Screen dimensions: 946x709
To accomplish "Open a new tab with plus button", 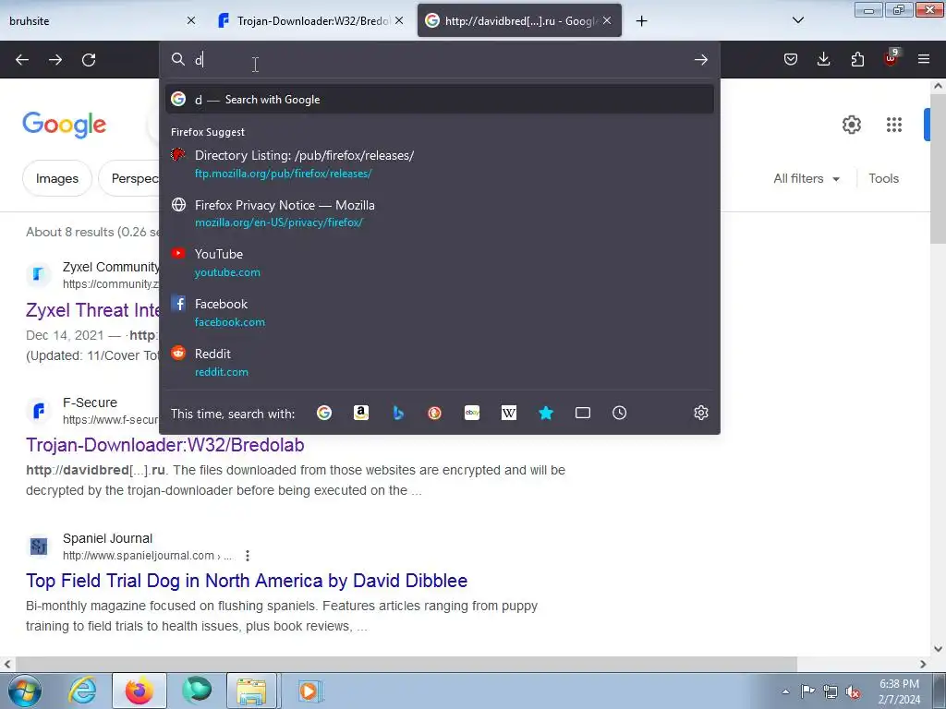I will (x=641, y=21).
